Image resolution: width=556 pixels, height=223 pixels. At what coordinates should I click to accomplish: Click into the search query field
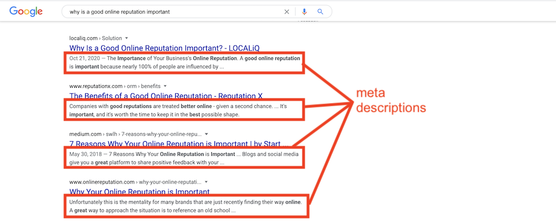(x=173, y=12)
